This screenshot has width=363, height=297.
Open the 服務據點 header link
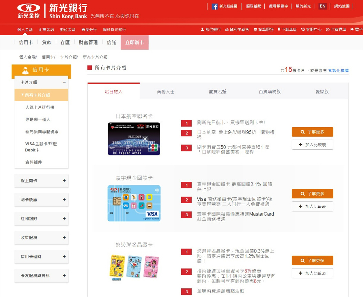[254, 6]
